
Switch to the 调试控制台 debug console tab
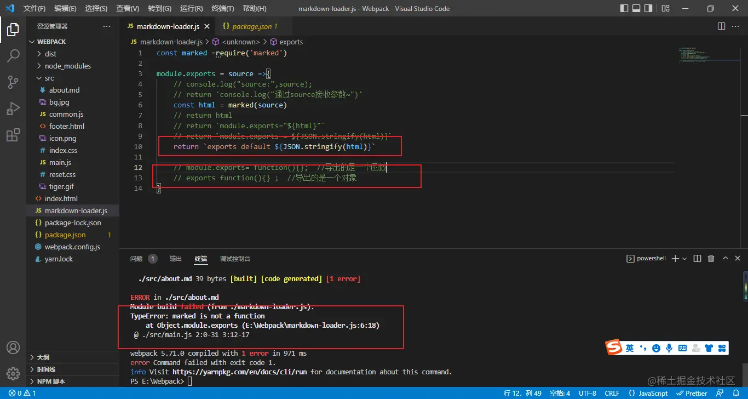tap(235, 259)
